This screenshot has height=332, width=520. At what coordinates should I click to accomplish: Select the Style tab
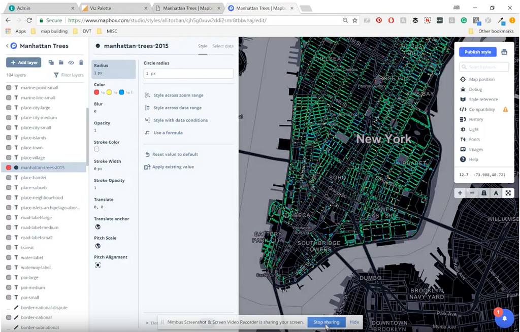pos(203,46)
